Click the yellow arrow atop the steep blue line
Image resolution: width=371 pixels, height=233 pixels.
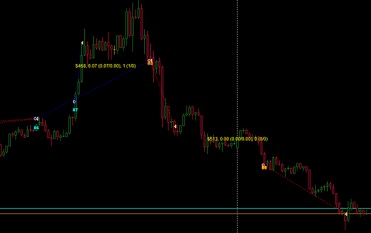pyautogui.click(x=82, y=43)
